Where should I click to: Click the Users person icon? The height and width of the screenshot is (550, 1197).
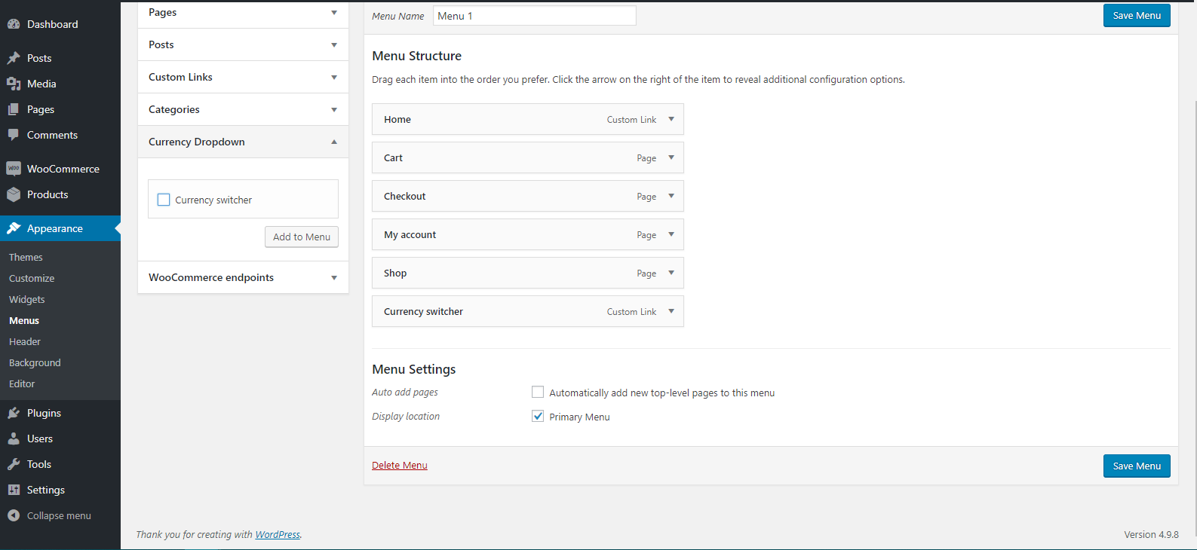click(14, 438)
